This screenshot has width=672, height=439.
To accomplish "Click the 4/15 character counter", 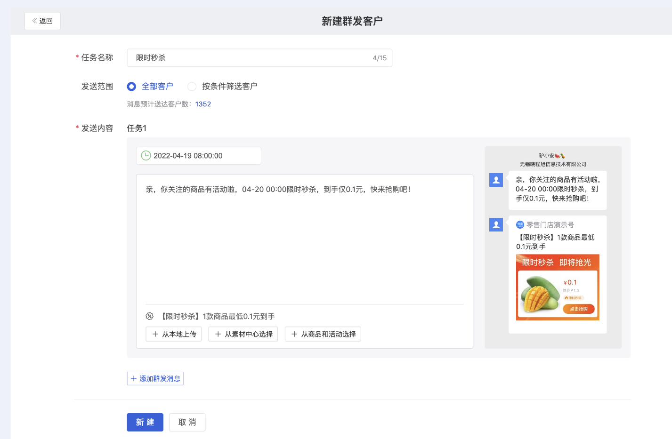I will tap(380, 58).
